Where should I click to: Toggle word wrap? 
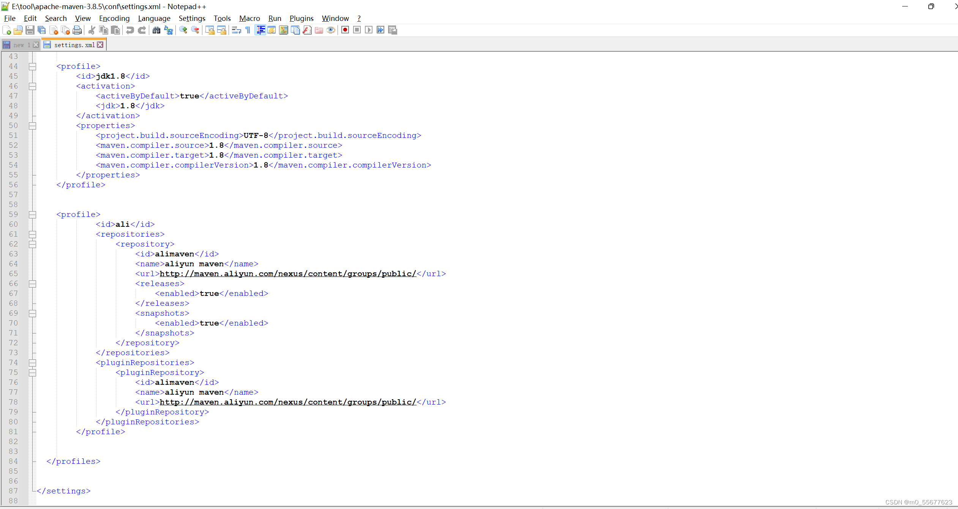[x=236, y=30]
